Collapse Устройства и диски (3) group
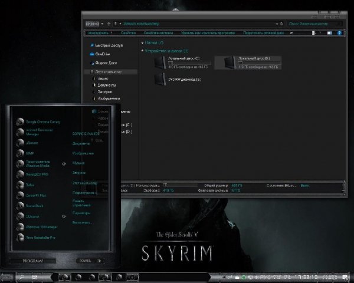This screenshot has height=283, width=354. (x=165, y=51)
